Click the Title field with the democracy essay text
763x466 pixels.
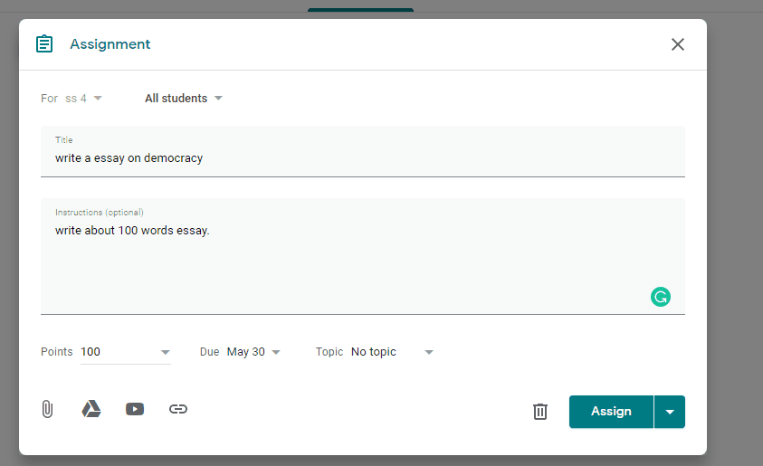(362, 157)
